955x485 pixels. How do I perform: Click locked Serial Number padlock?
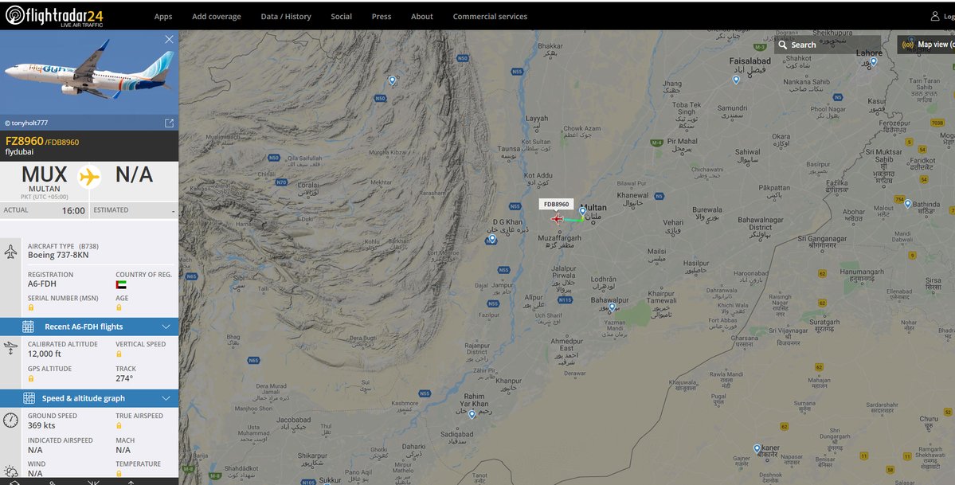click(31, 307)
